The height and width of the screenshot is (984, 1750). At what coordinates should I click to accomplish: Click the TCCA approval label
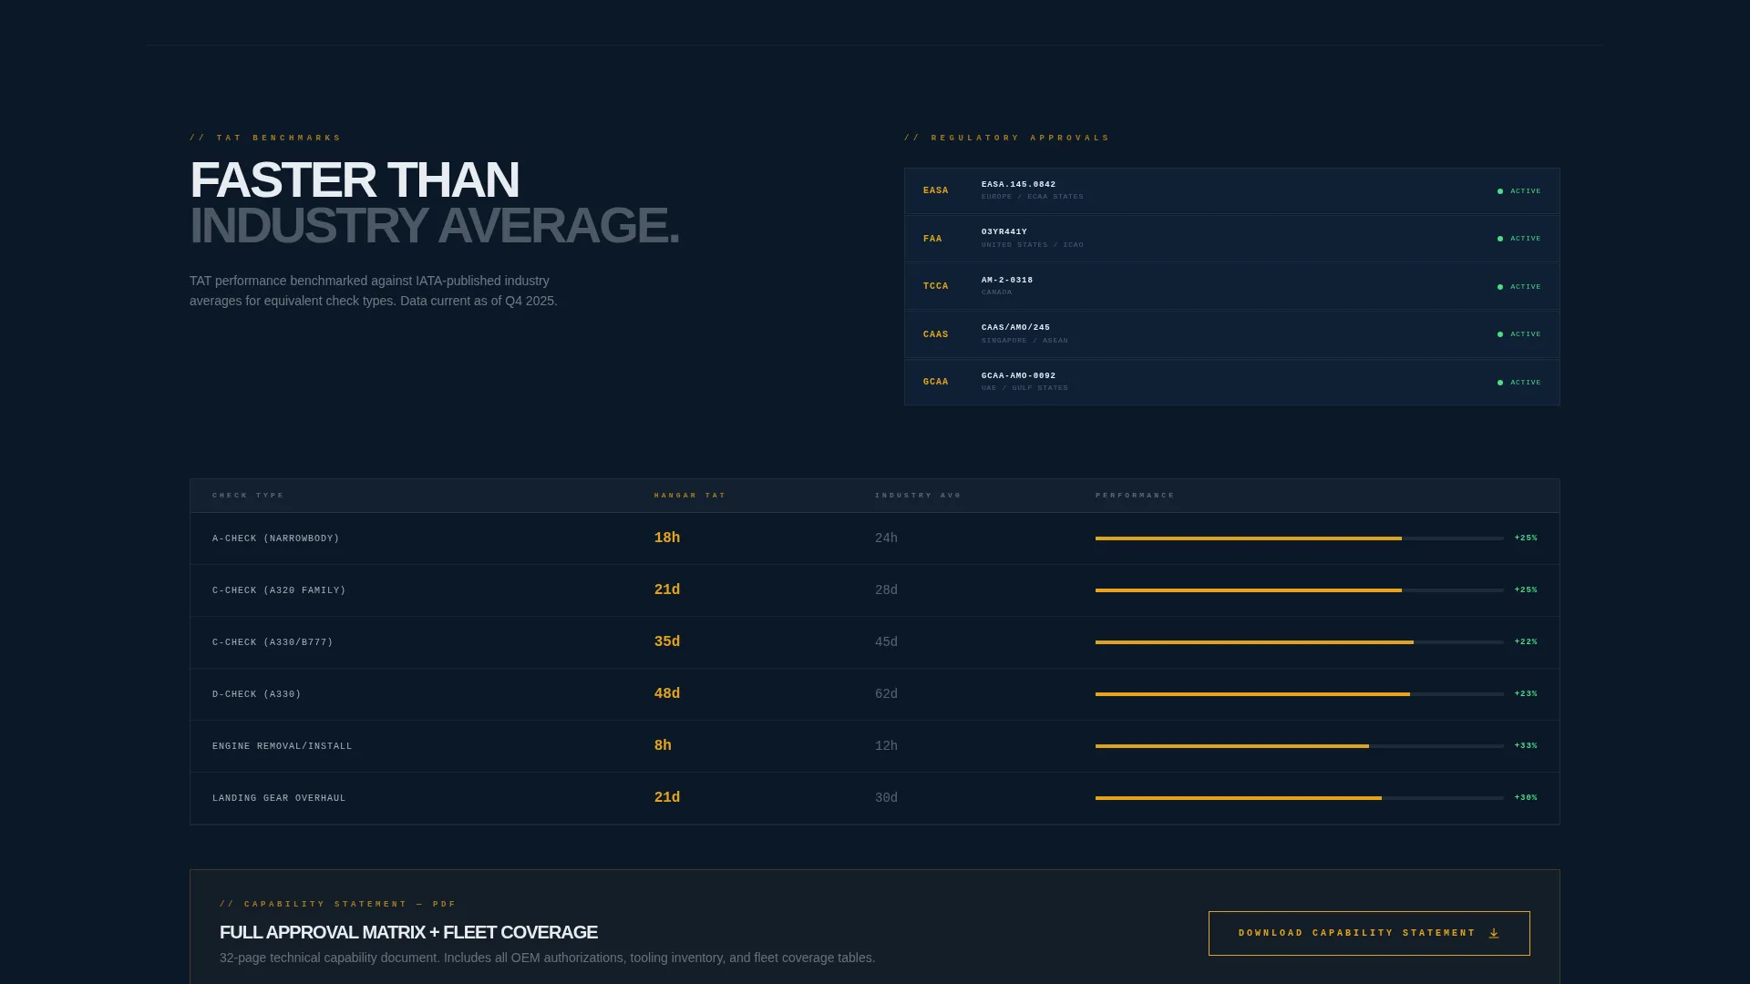click(935, 286)
